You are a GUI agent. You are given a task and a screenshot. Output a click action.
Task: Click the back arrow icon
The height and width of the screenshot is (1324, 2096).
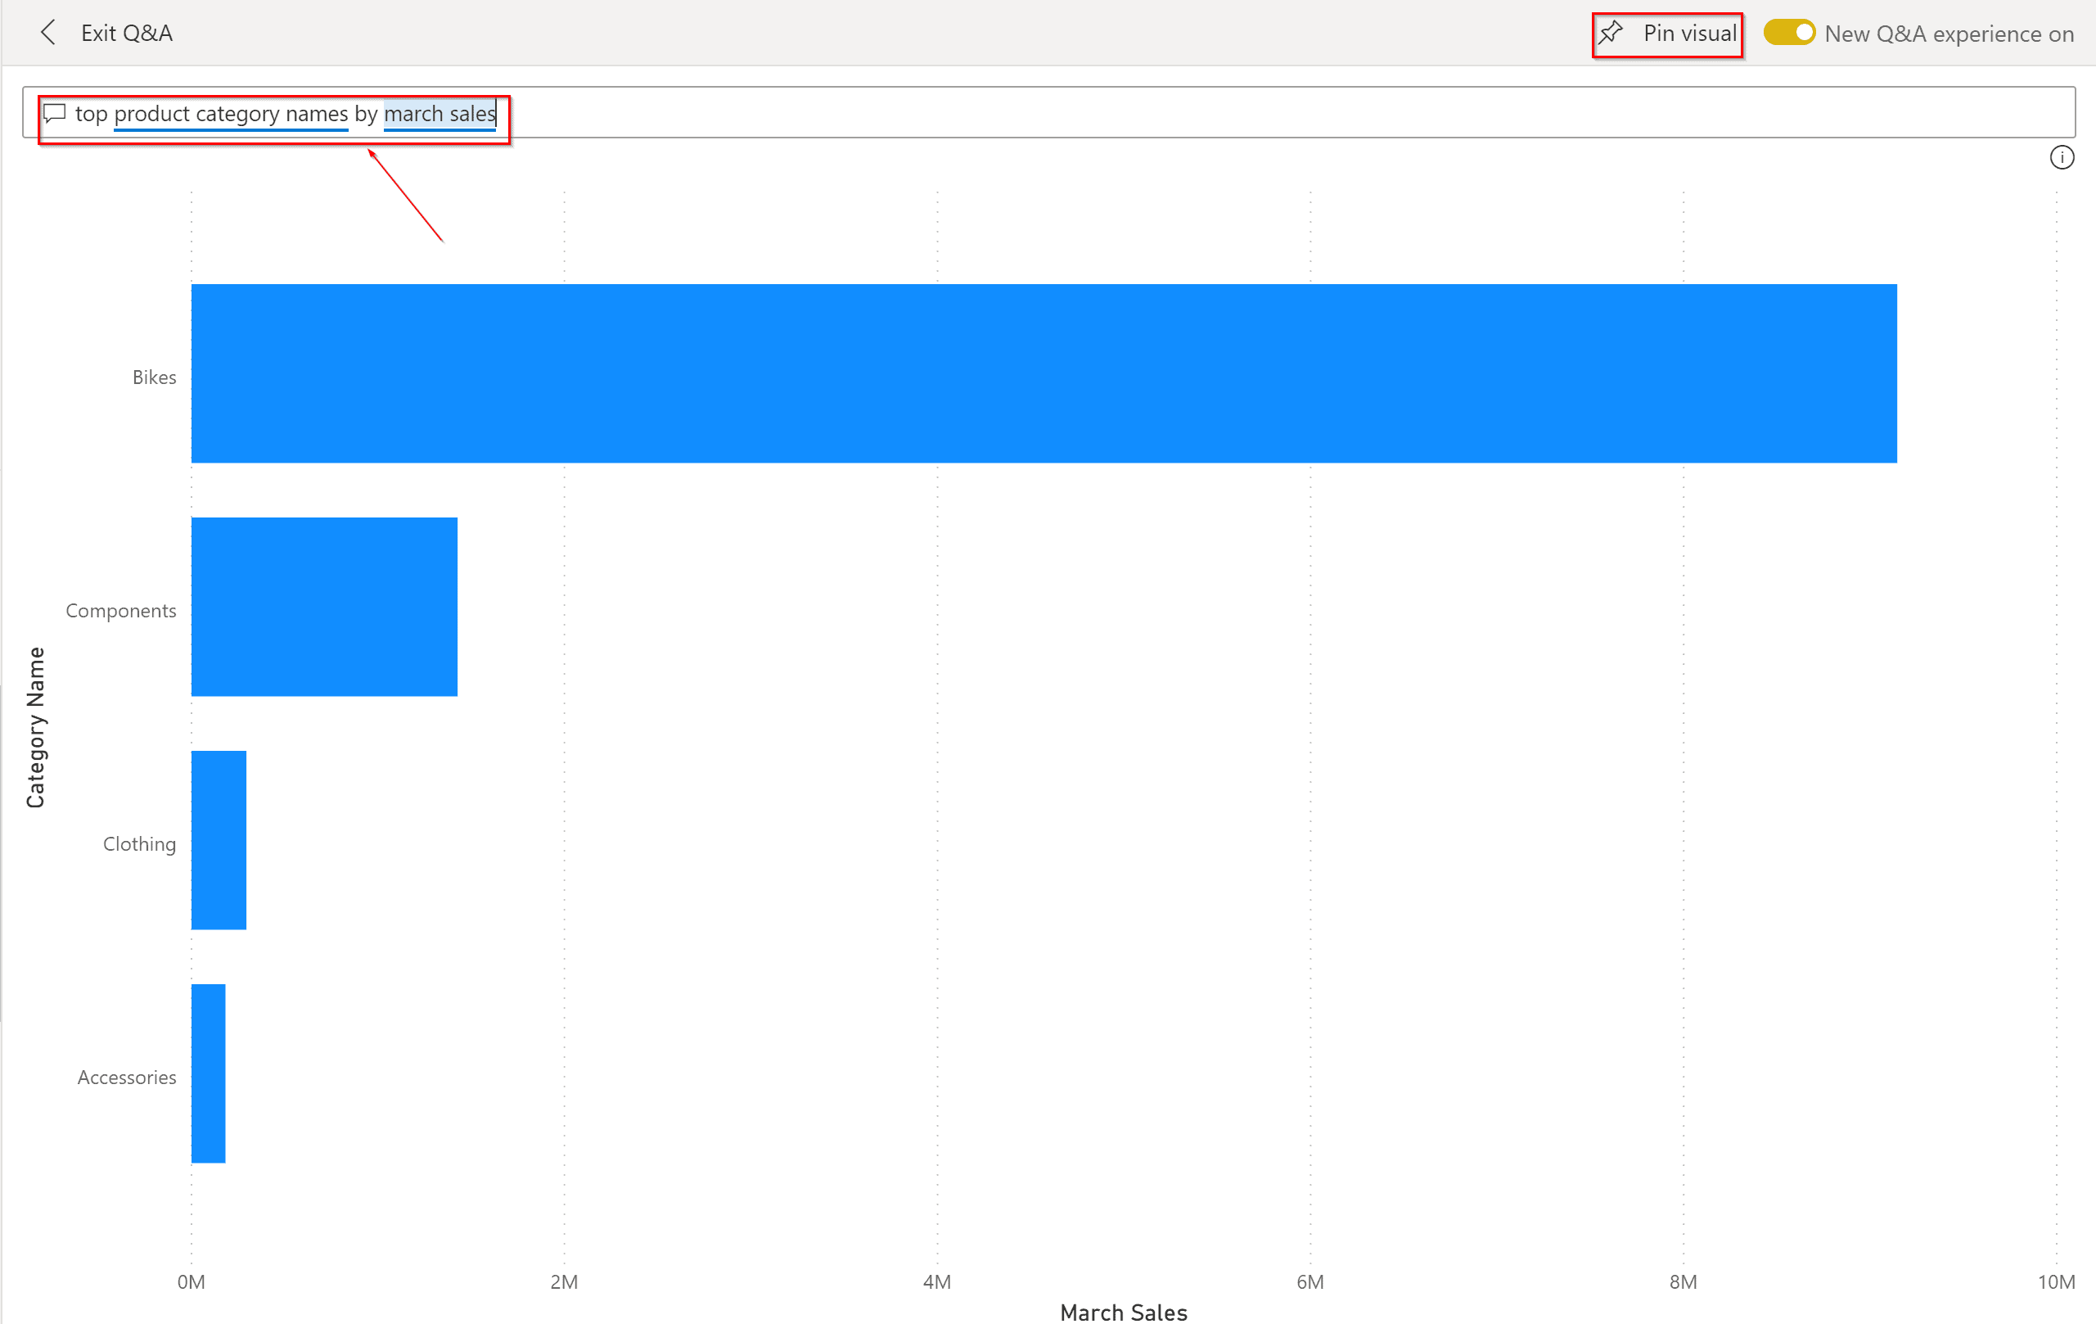tap(49, 33)
